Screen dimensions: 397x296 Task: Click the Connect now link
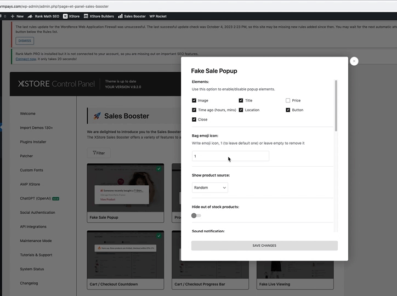[x=26, y=59]
